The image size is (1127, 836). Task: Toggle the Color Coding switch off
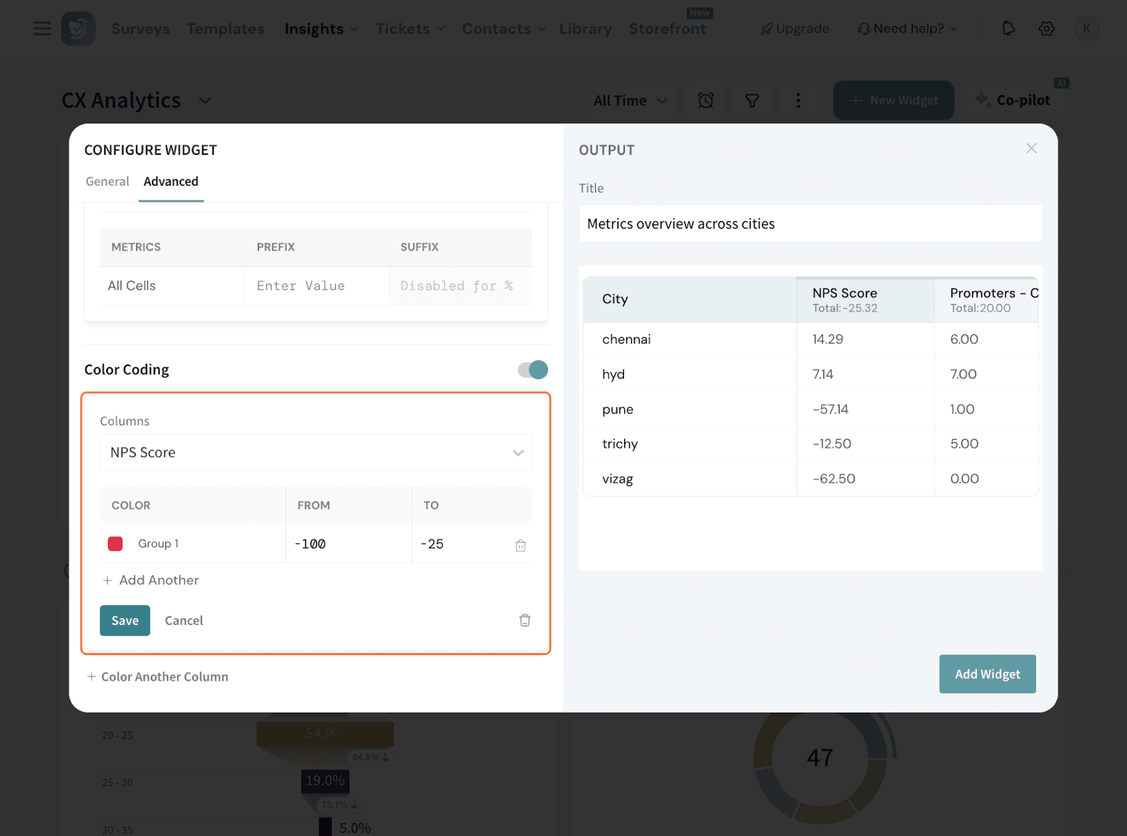(x=533, y=369)
